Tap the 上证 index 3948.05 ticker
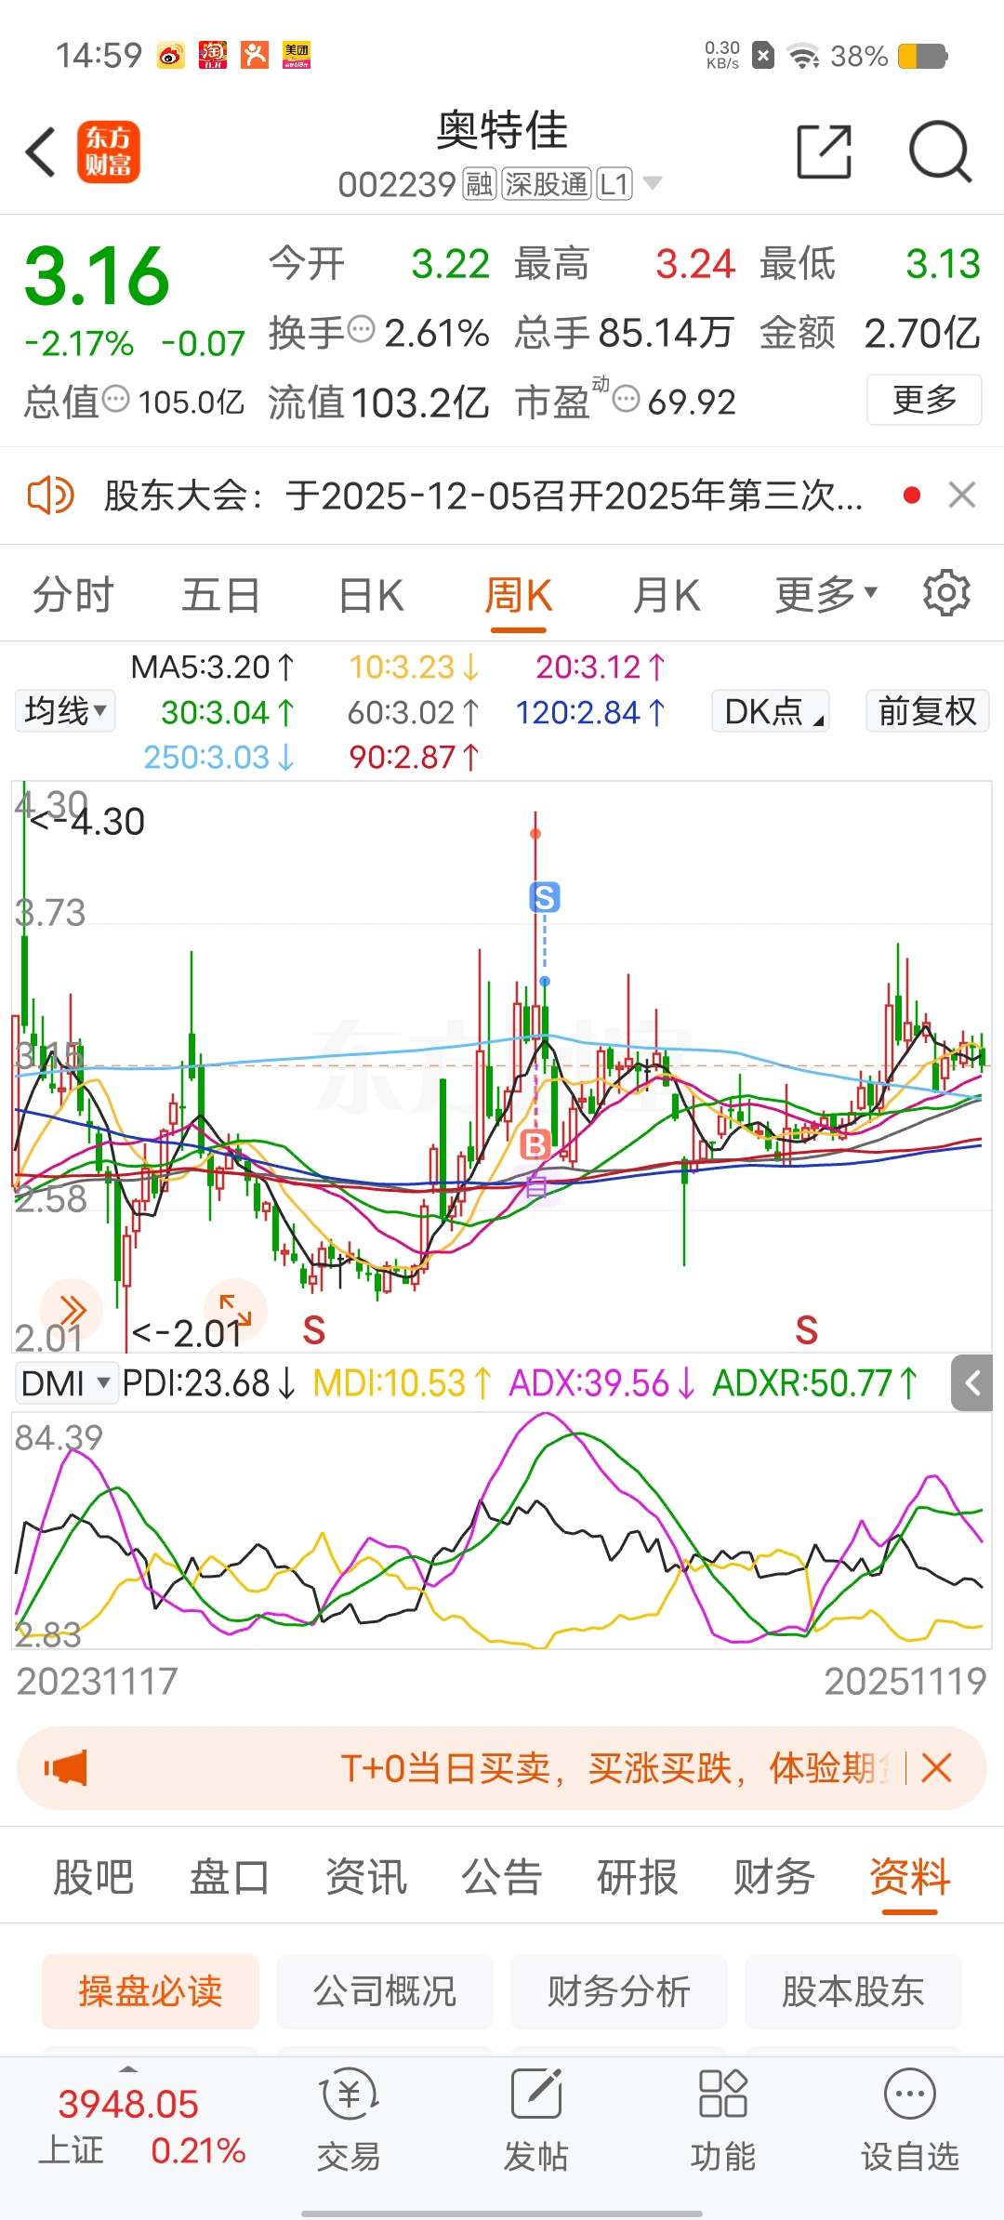The image size is (1004, 2220). (141, 2126)
